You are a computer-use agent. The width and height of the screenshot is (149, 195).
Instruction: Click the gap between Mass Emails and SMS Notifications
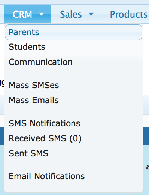pos(73,112)
